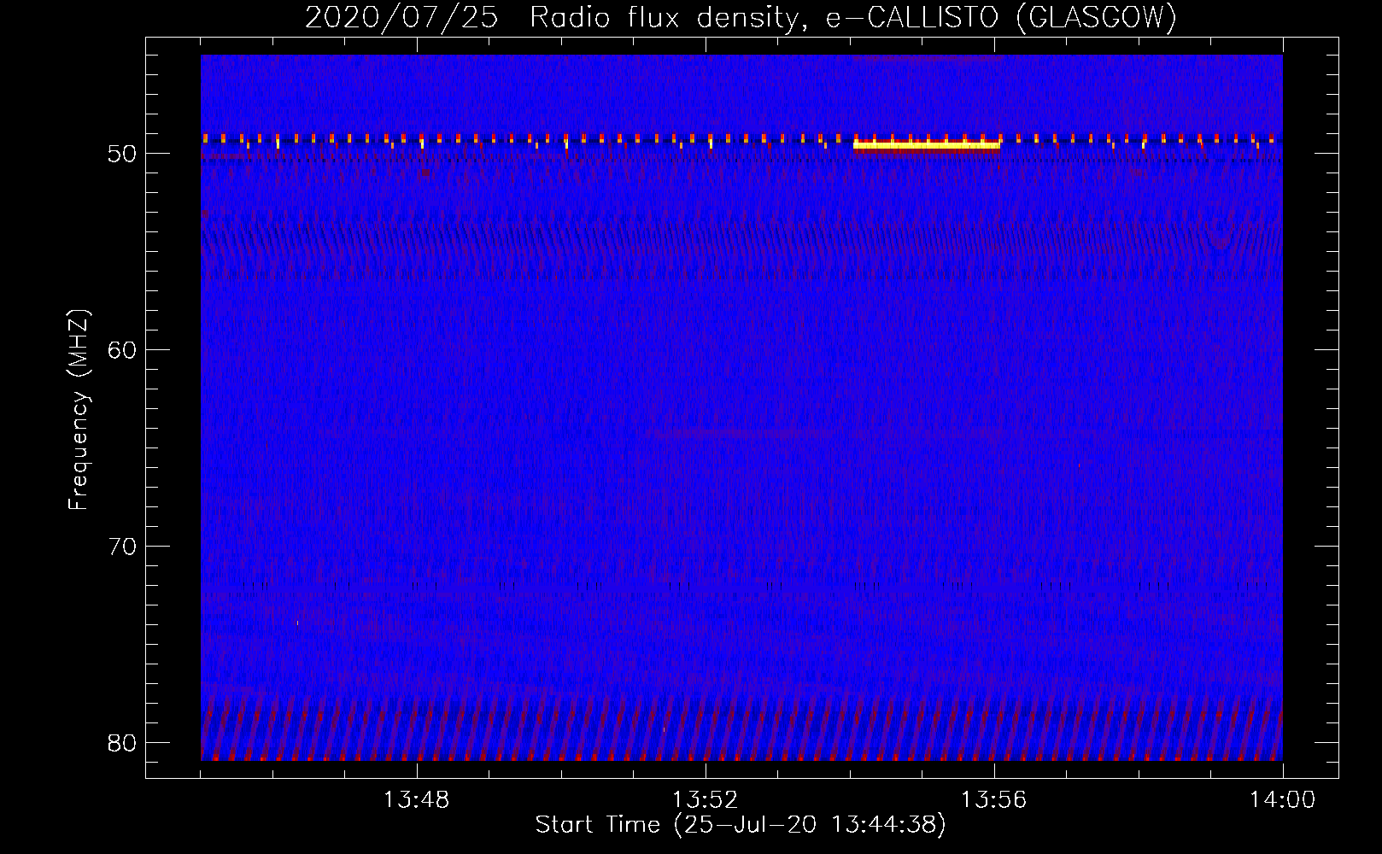Image resolution: width=1382 pixels, height=854 pixels.
Task: Click the 80 frequency tick label
Action: coord(122,743)
